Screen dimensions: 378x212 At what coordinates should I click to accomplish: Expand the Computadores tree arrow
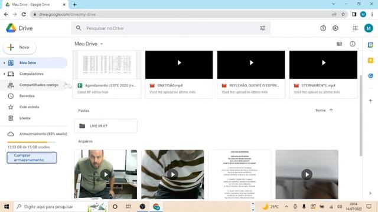pyautogui.click(x=4, y=74)
